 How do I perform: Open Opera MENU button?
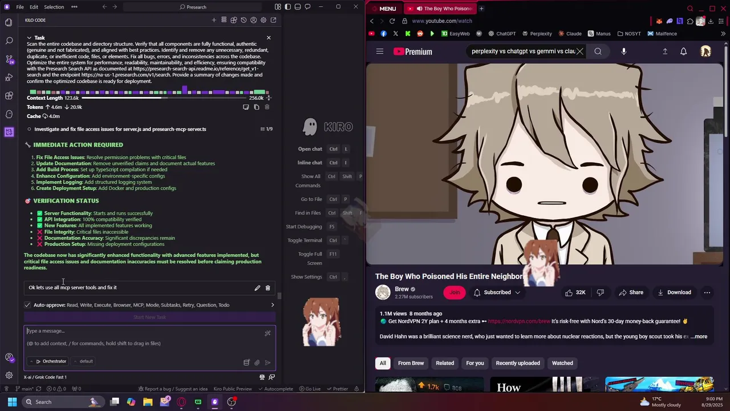[x=383, y=9]
